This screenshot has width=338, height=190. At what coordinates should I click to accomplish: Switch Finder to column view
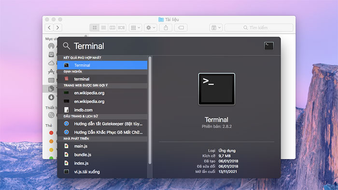point(113,27)
